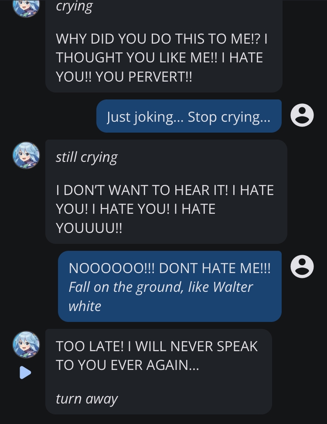Play audio for the 'TOO LATE!' message
Viewport: 327px width, 424px height.
click(x=25, y=373)
